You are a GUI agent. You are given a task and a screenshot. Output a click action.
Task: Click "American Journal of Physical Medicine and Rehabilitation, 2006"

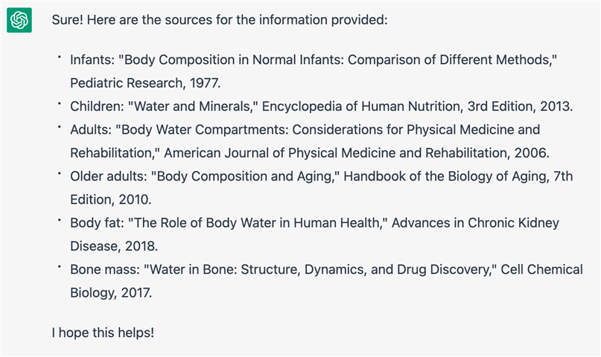coord(355,153)
